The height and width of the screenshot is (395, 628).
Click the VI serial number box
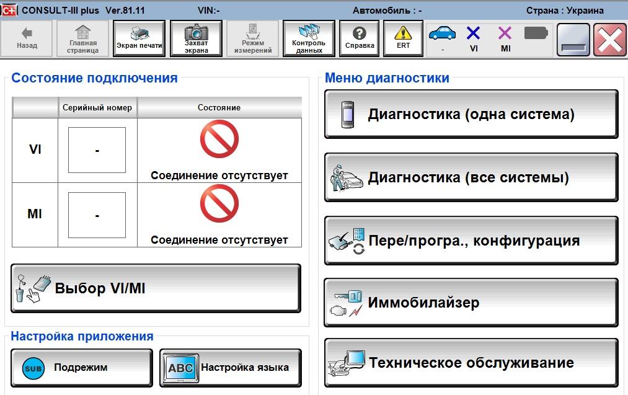coord(97,150)
